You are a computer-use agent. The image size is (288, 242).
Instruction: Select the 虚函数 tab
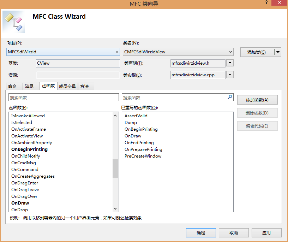click(48, 86)
